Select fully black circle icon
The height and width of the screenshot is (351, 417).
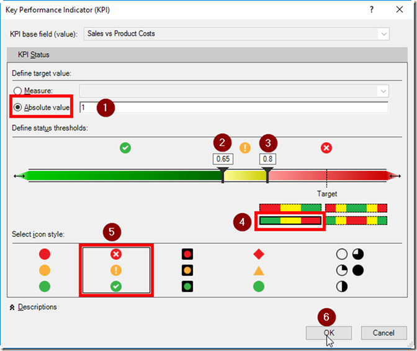click(358, 270)
